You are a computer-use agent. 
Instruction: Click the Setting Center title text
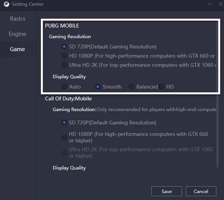(28, 4)
